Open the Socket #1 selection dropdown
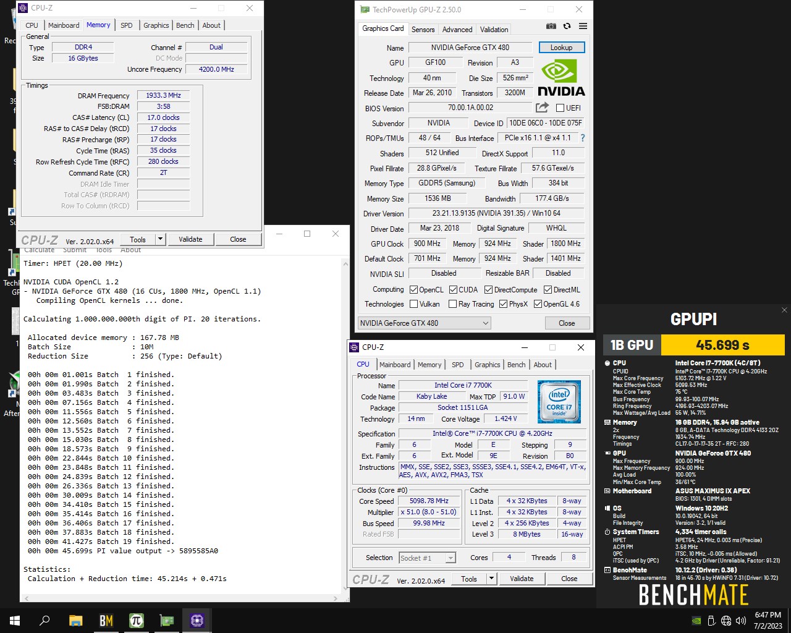The height and width of the screenshot is (633, 791). point(428,558)
